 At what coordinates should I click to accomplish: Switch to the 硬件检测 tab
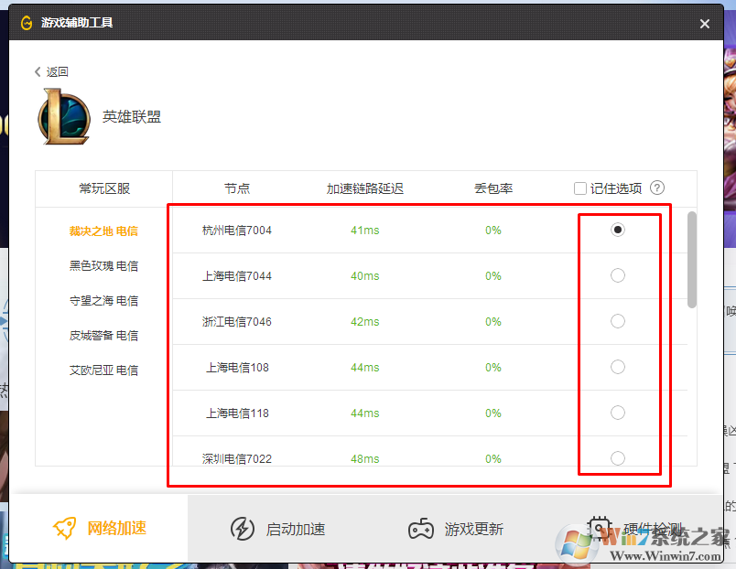coord(634,529)
